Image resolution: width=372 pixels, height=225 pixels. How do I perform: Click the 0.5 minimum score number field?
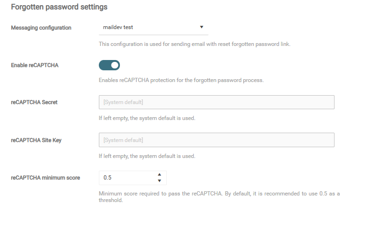pyautogui.click(x=133, y=178)
